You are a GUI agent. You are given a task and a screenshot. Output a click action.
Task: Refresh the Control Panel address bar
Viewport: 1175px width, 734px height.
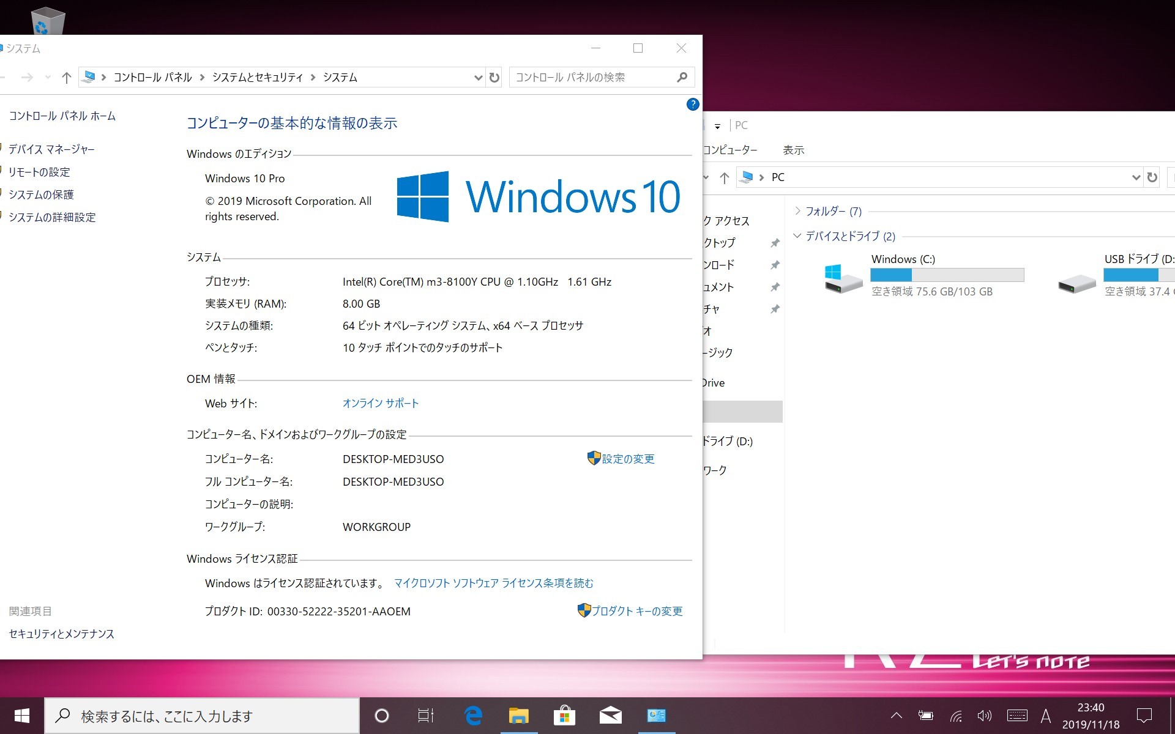click(494, 78)
